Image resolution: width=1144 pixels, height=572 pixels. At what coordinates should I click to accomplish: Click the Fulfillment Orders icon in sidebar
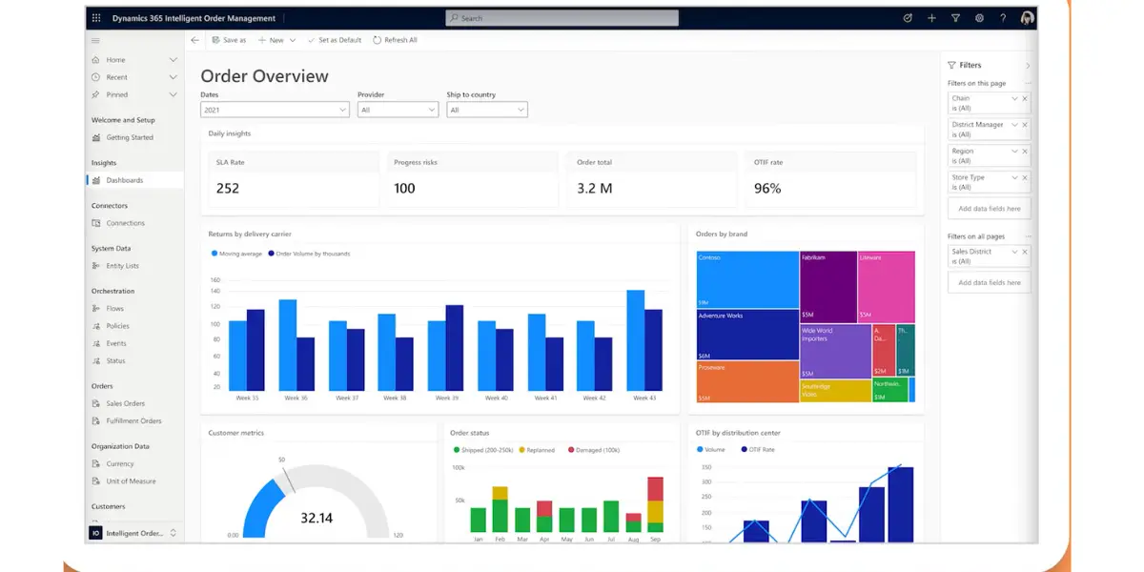(96, 420)
